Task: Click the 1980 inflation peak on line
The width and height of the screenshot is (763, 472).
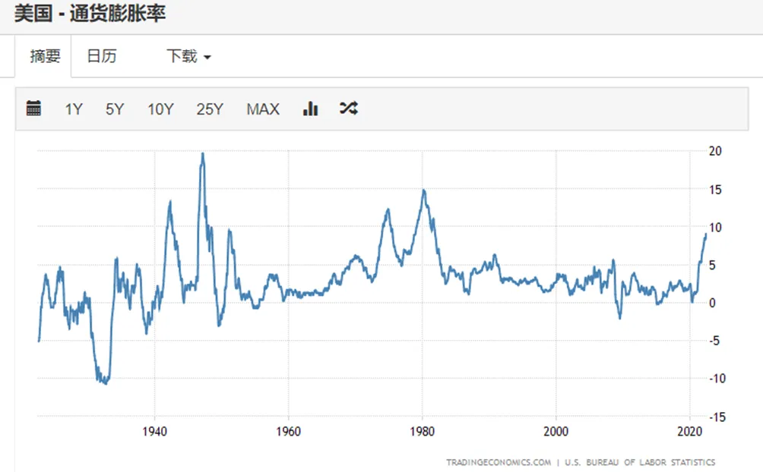Action: coord(424,190)
